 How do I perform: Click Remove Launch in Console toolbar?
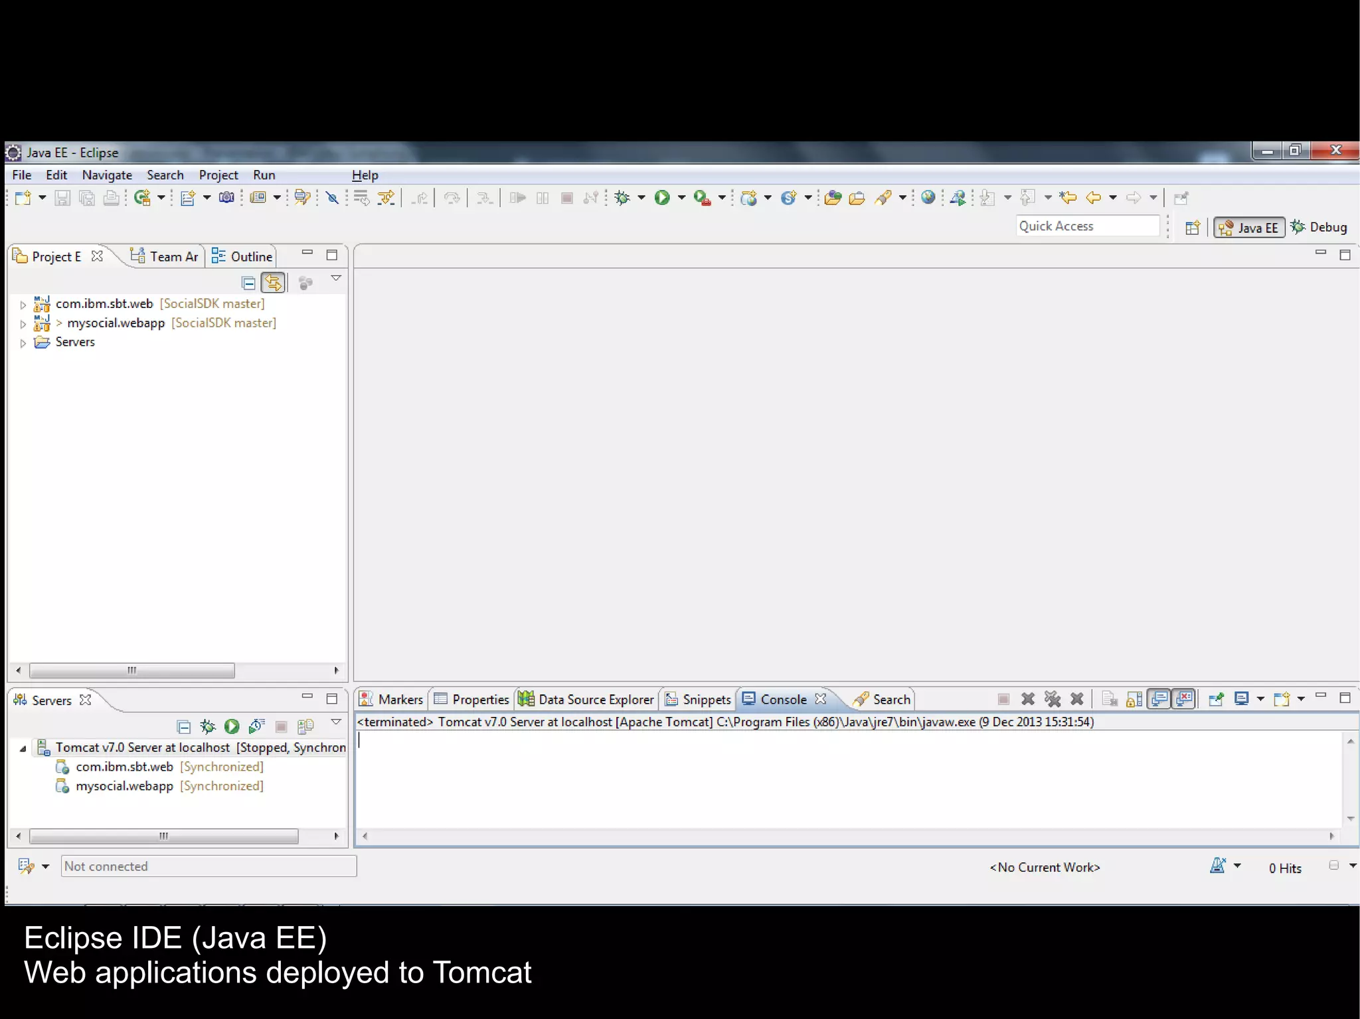coord(1028,699)
